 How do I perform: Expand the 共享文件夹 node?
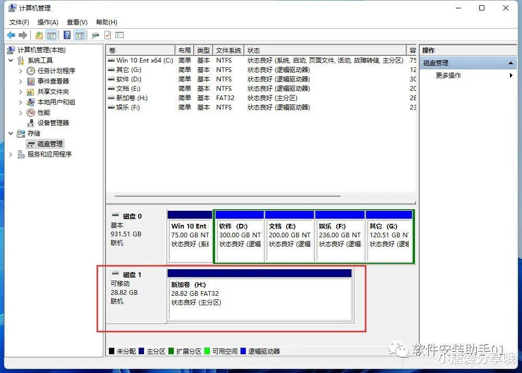(21, 92)
